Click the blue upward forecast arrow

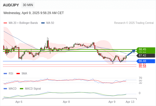131,52
